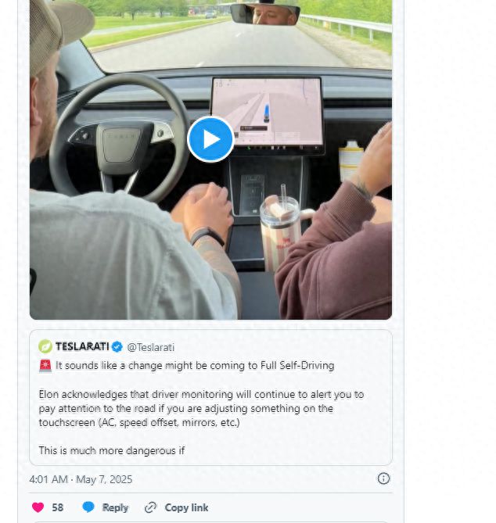View the 58 likes count
496x523 pixels.
(x=57, y=507)
